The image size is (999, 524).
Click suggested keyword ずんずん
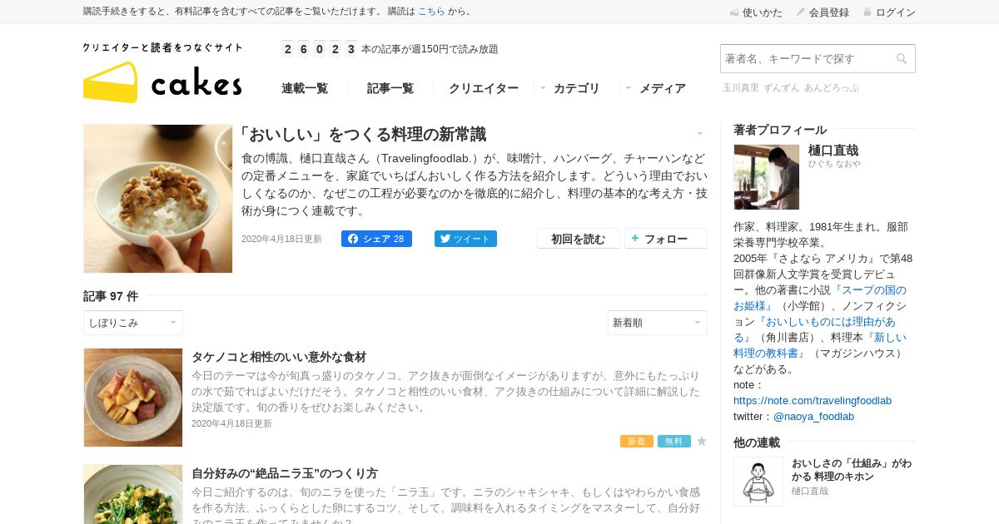point(781,87)
